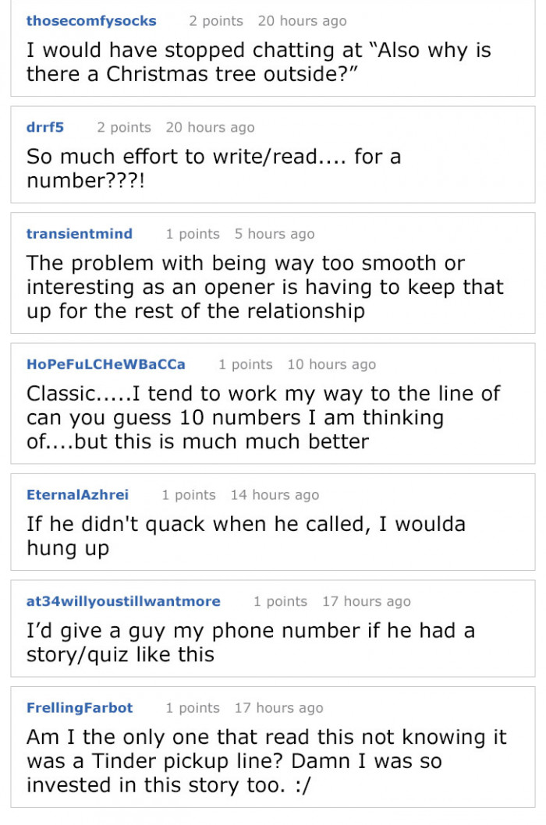Click 17 hours ago on FrellingFarbot comment
The image size is (546, 825).
point(279,708)
